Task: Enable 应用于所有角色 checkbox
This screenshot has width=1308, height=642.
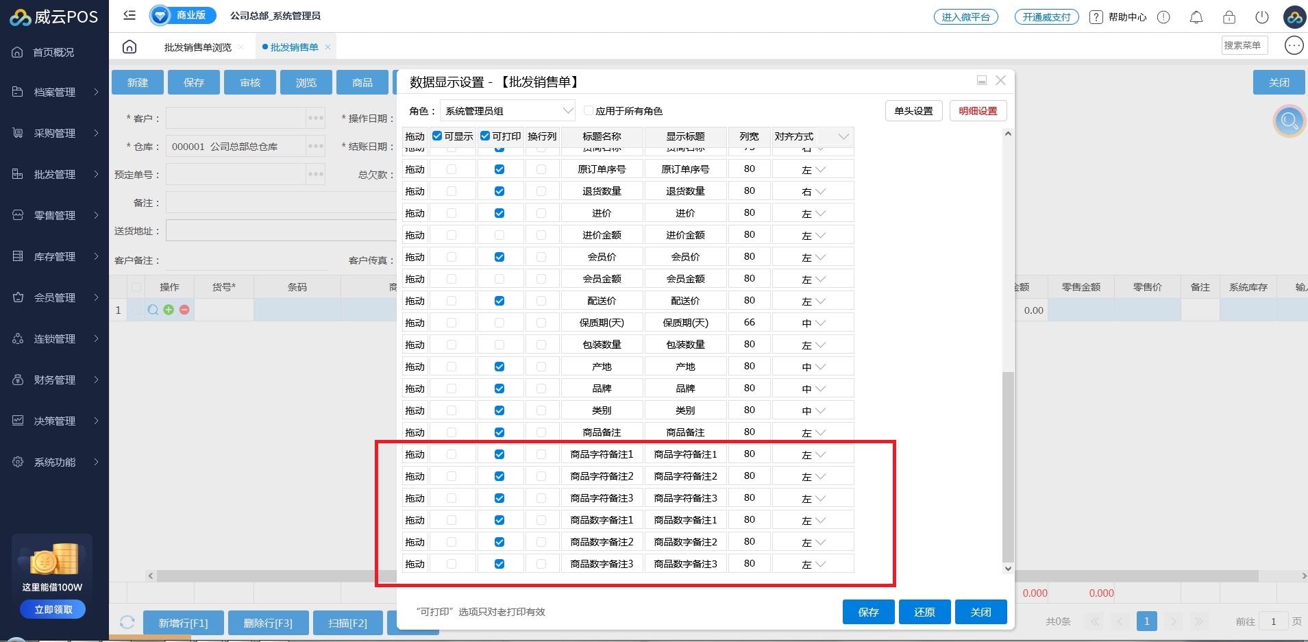Action: [x=588, y=110]
